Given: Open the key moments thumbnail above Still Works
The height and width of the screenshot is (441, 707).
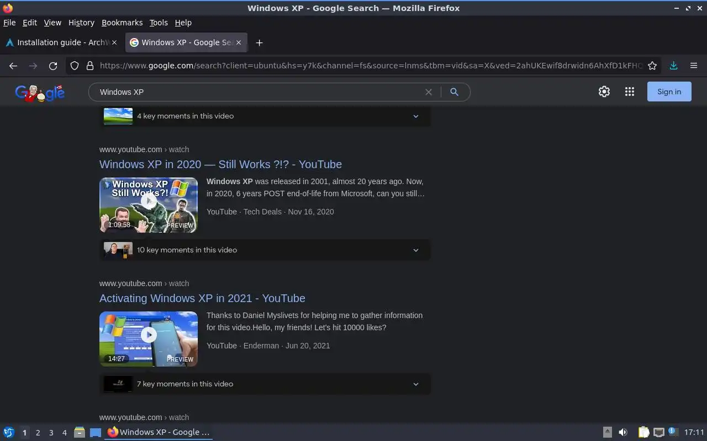Looking at the screenshot, I should pos(118,116).
